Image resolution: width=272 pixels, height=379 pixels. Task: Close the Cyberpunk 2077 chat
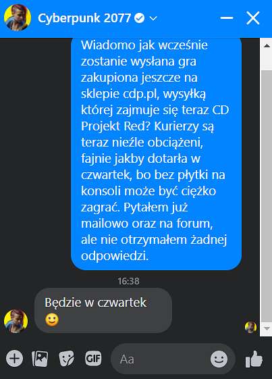pos(253,18)
